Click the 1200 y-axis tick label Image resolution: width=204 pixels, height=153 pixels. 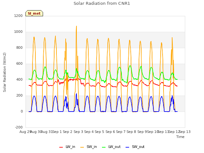click(18, 16)
